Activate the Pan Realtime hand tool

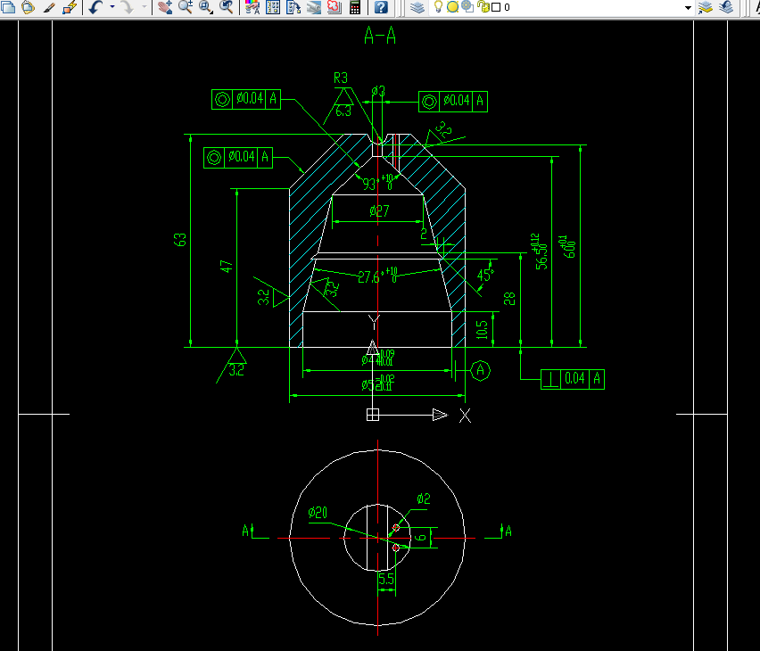click(x=165, y=7)
